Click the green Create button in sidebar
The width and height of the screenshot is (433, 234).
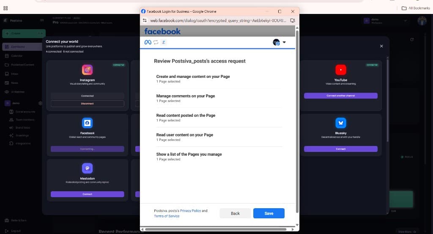pyautogui.click(x=24, y=33)
